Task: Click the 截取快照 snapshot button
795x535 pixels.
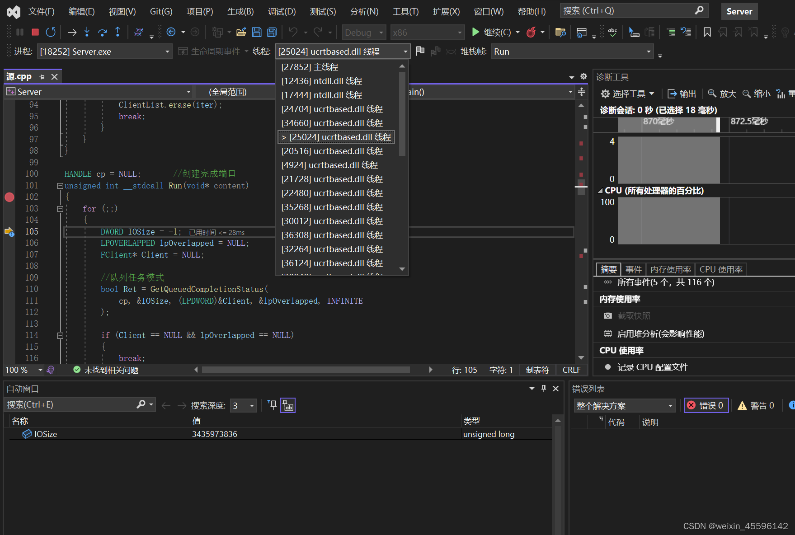Action: [x=634, y=315]
